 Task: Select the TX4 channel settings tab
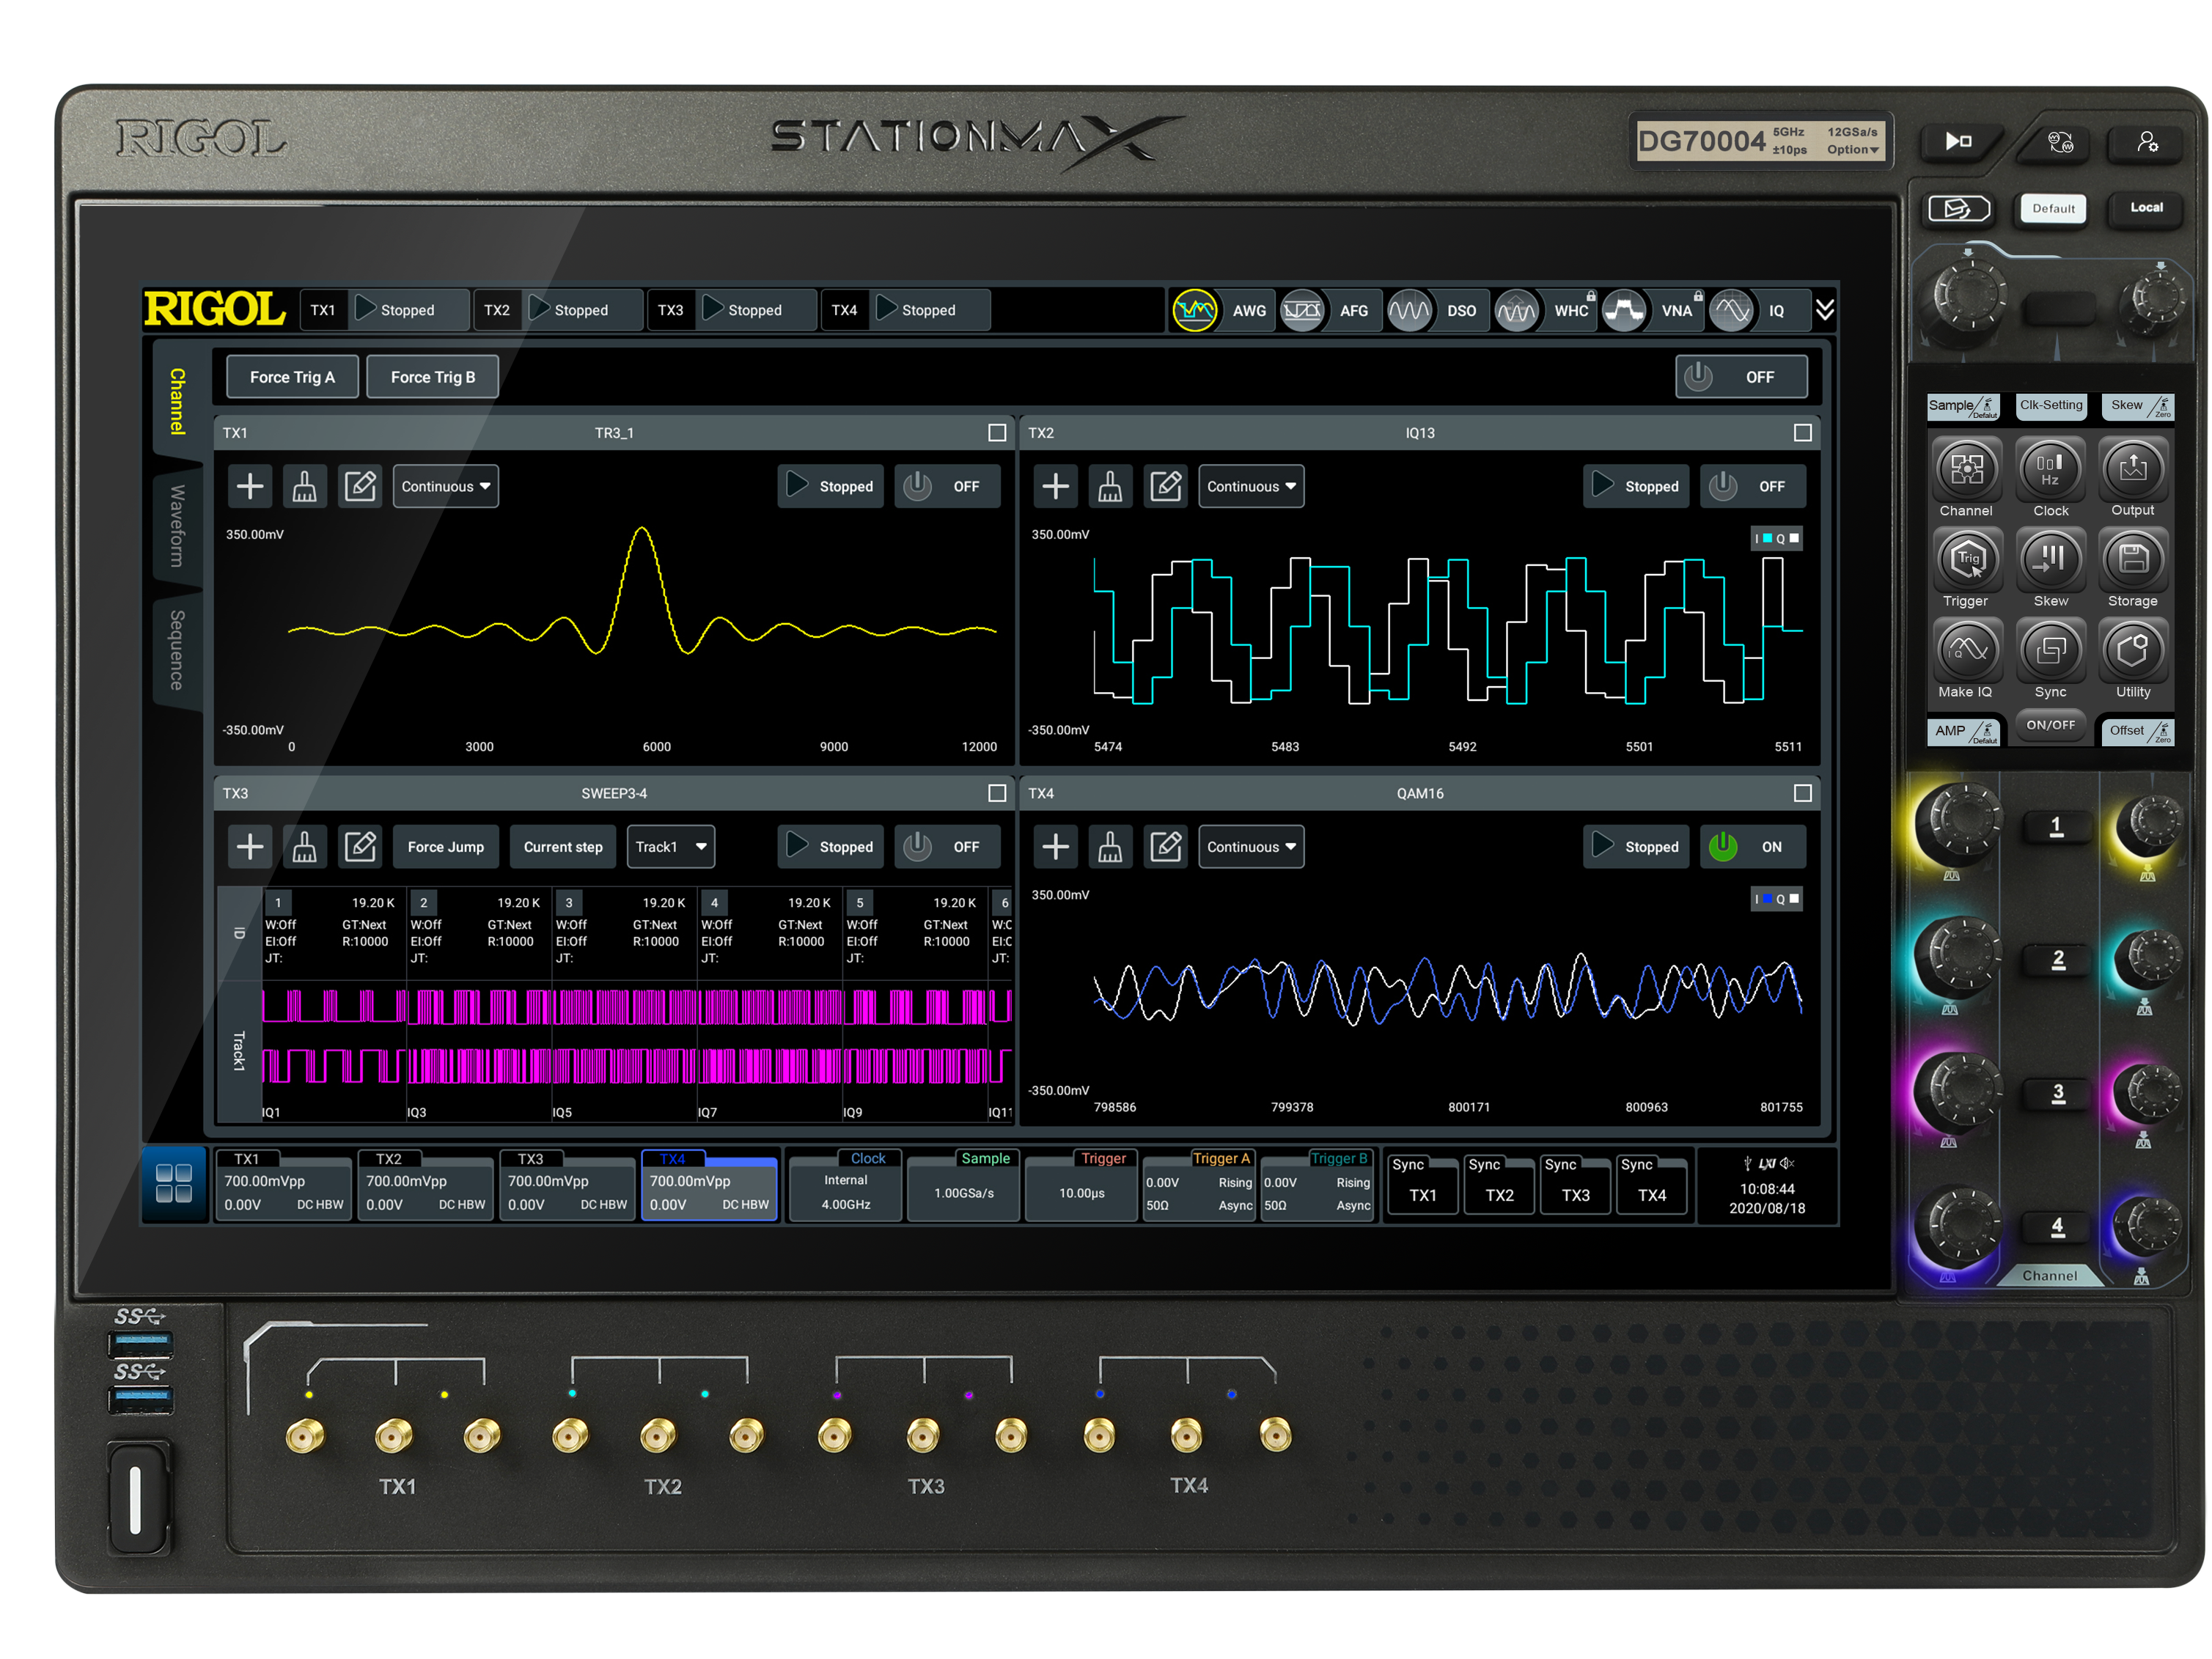(709, 1185)
